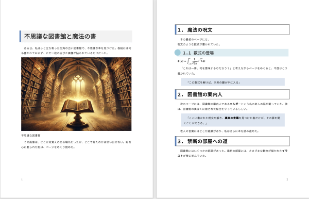
Task: Click the title 不思議な図書館と魔法の書
Action: [60, 37]
